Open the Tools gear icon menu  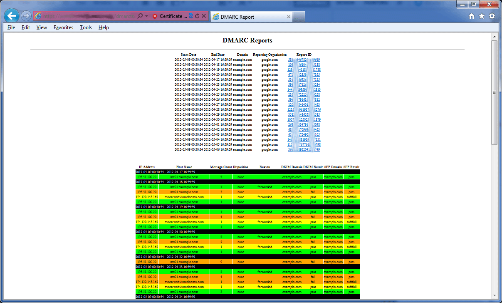point(492,16)
